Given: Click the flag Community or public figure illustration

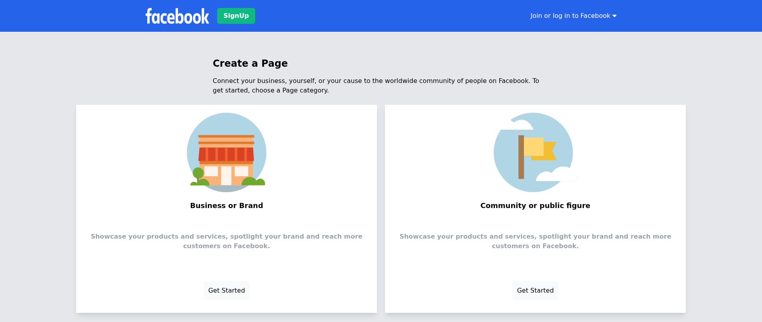Looking at the screenshot, I should point(535,152).
